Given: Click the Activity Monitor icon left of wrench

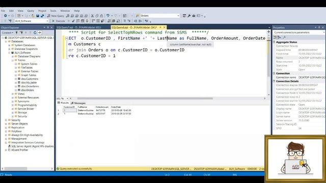Looking at the screenshot, I should 184,16.
